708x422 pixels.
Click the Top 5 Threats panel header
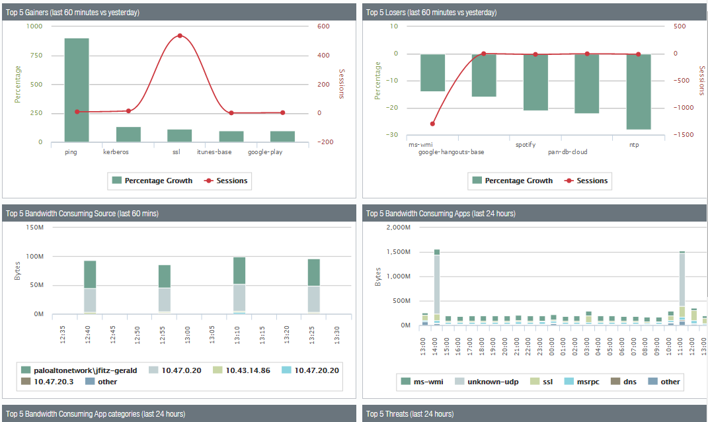[x=535, y=414]
